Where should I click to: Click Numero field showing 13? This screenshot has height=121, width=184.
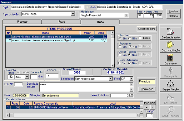pos(148,15)
